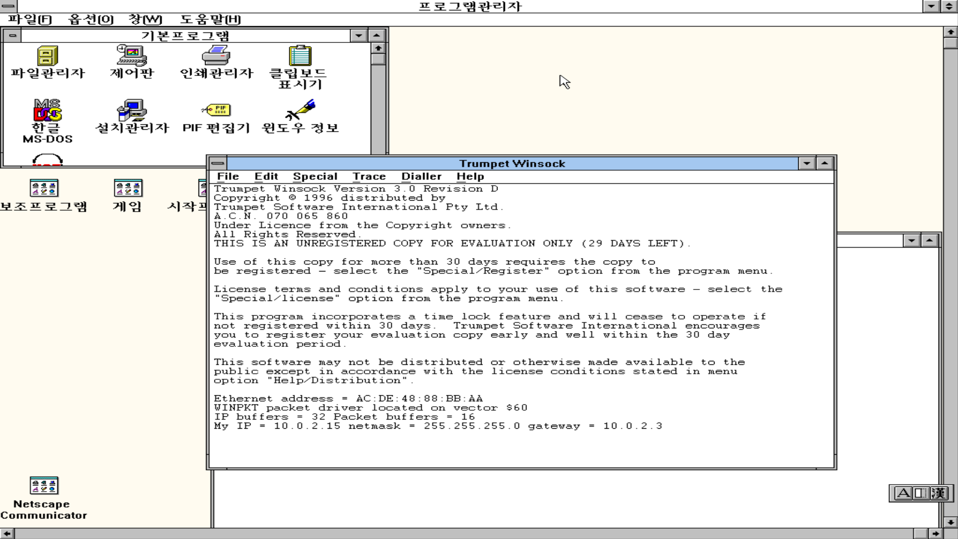Click the Trumpet Winsock title bar
The image size is (958, 539).
coord(512,164)
